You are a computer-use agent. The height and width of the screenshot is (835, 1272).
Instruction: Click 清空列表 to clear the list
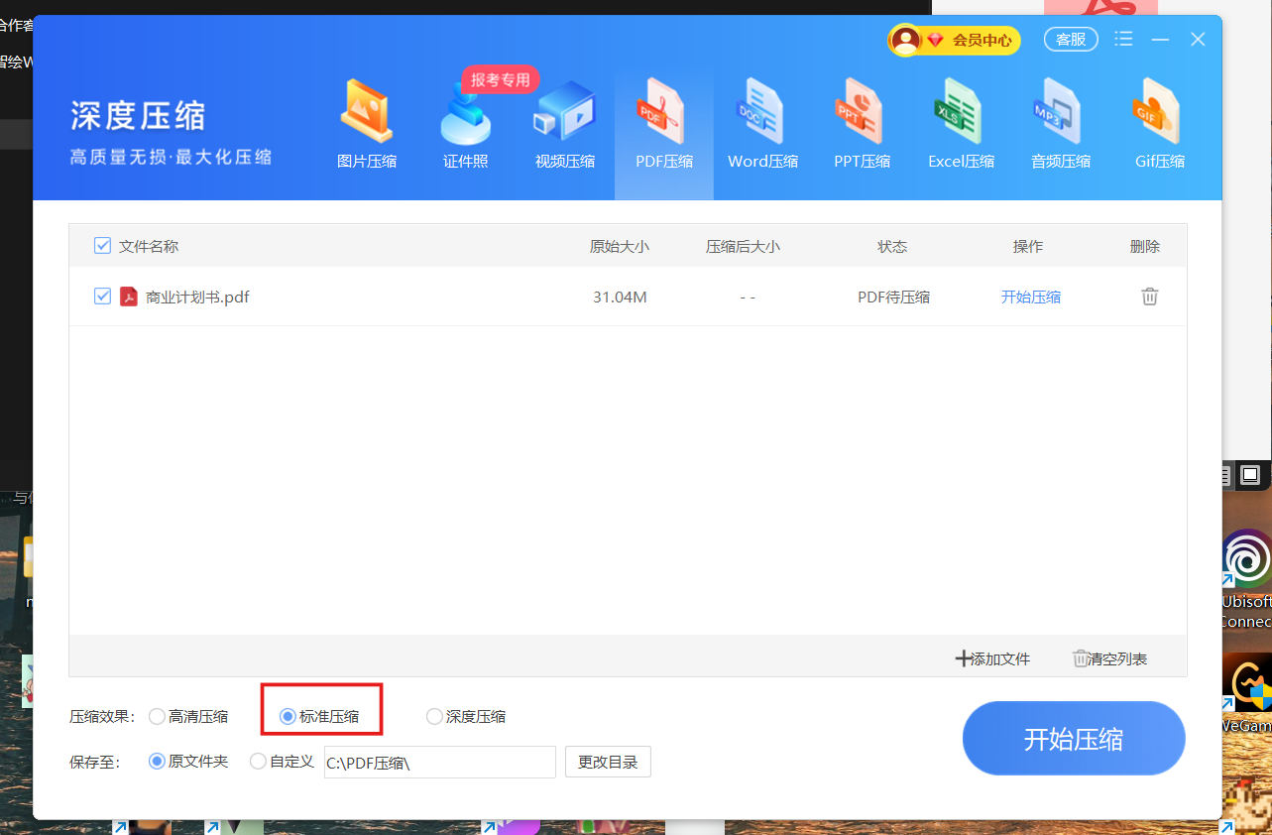(x=1110, y=658)
